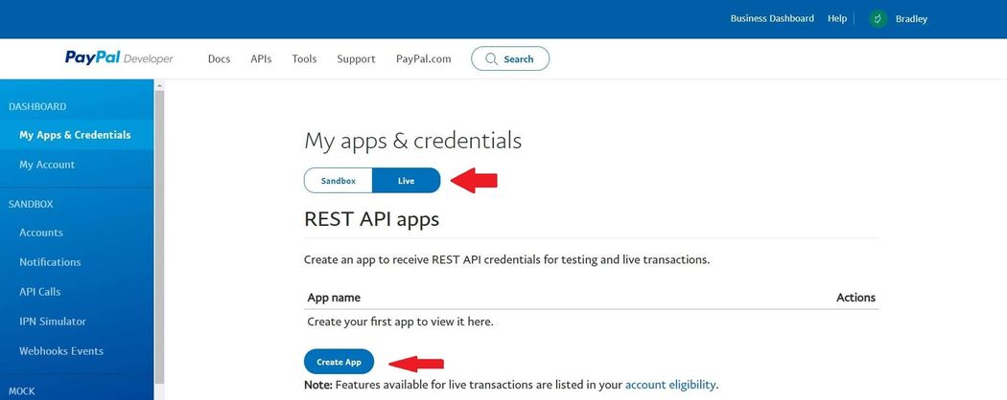Click the PayPal Developer logo
The height and width of the screenshot is (400, 1007).
click(x=119, y=58)
